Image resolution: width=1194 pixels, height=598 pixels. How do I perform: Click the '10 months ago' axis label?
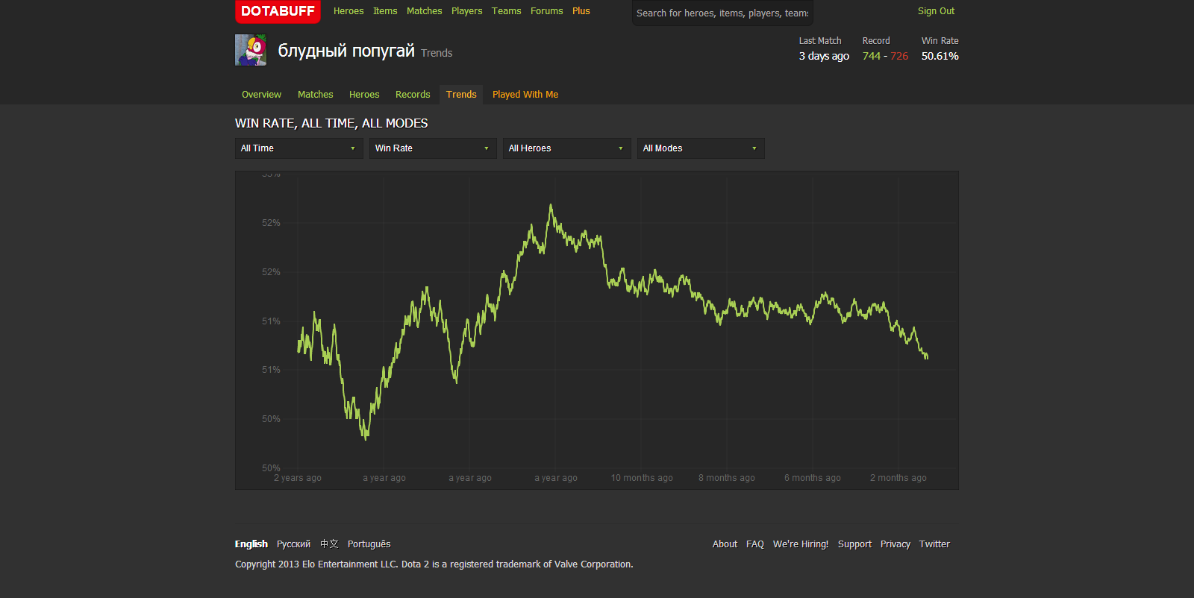(642, 478)
